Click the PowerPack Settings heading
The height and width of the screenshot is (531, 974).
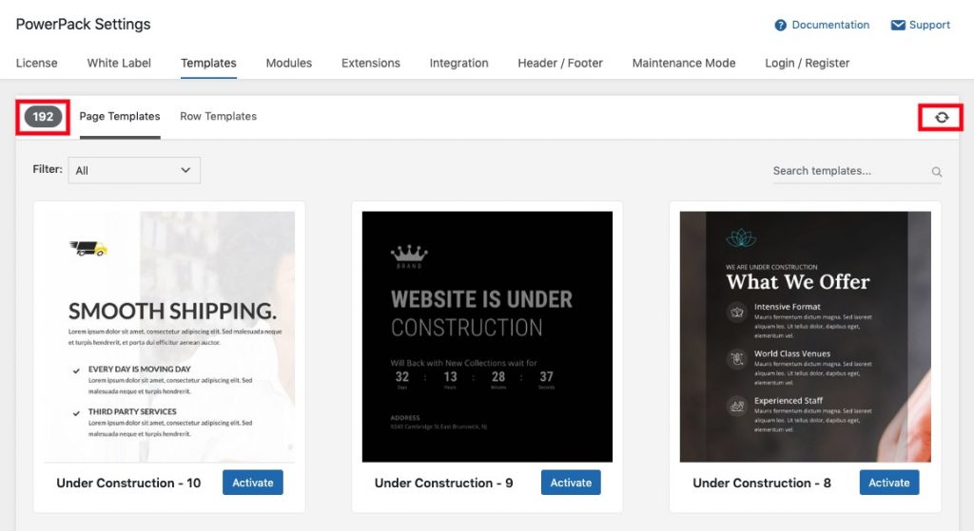(84, 24)
